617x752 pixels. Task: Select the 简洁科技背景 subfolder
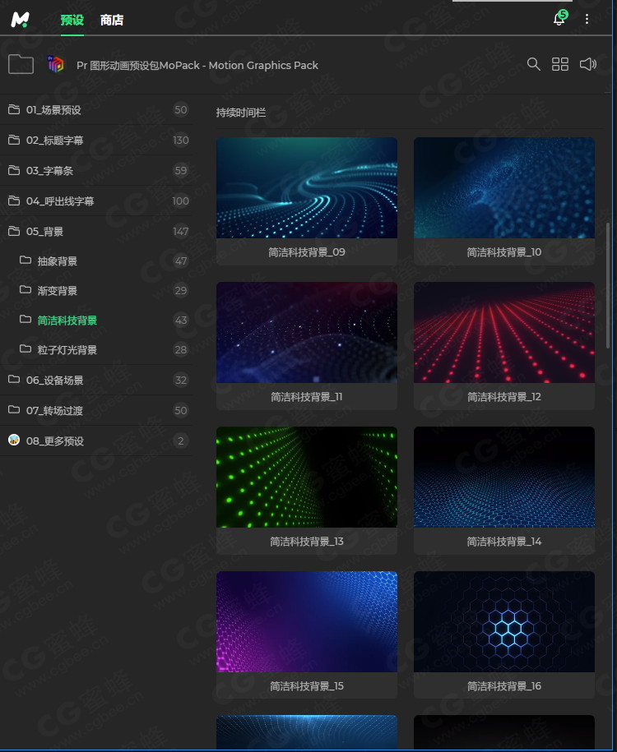(x=96, y=320)
